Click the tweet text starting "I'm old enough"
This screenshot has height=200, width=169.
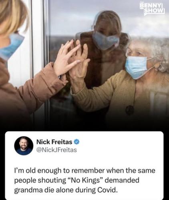[85, 180]
